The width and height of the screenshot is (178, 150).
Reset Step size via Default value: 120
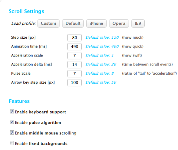pyautogui.click(x=102, y=37)
